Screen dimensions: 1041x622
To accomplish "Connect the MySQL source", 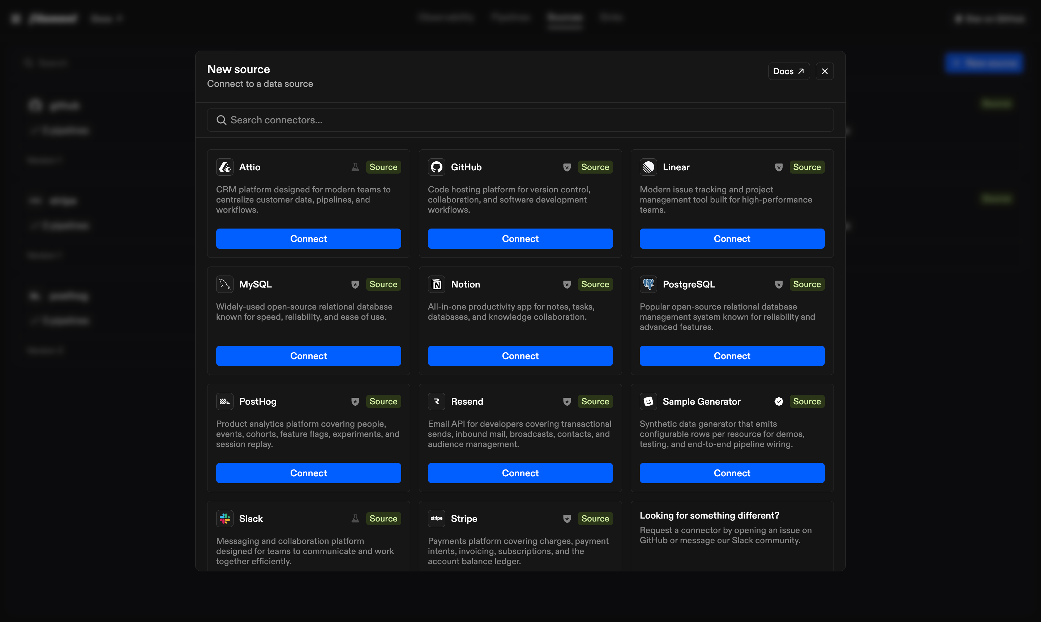I will [308, 356].
